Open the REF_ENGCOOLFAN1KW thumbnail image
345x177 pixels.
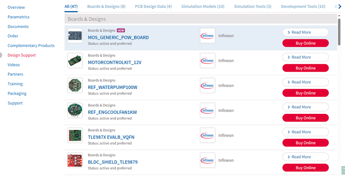[75, 110]
